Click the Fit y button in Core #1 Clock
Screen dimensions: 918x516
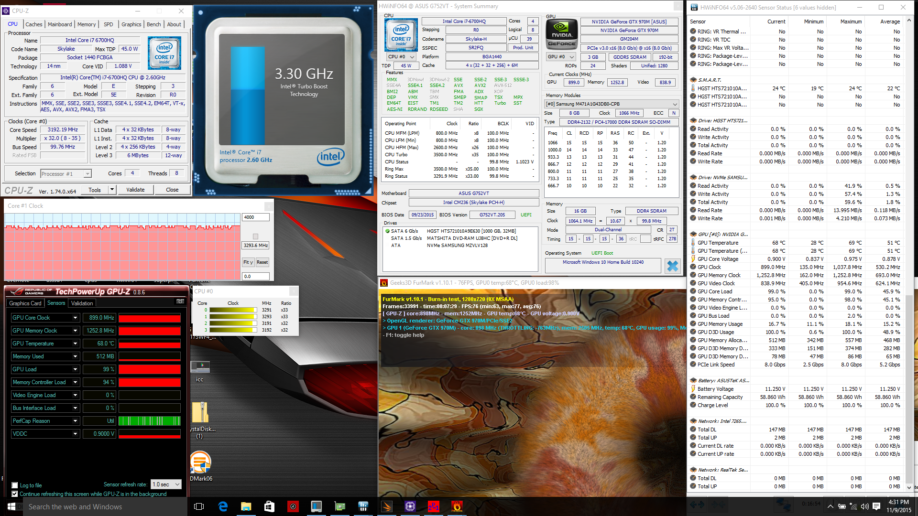coord(248,262)
